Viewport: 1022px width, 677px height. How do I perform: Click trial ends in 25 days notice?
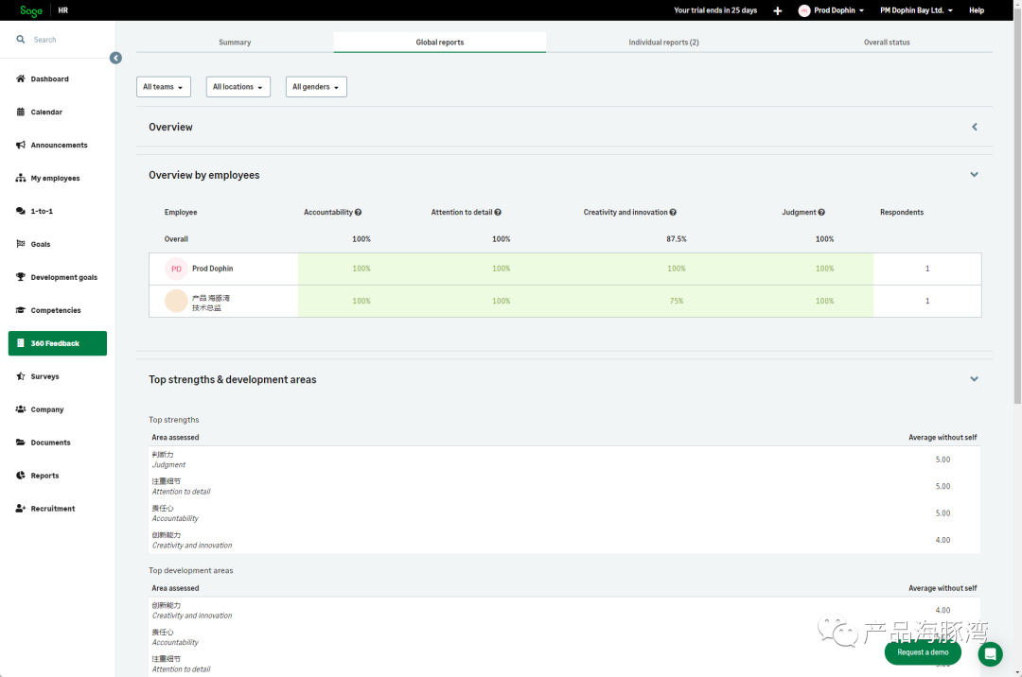point(715,10)
